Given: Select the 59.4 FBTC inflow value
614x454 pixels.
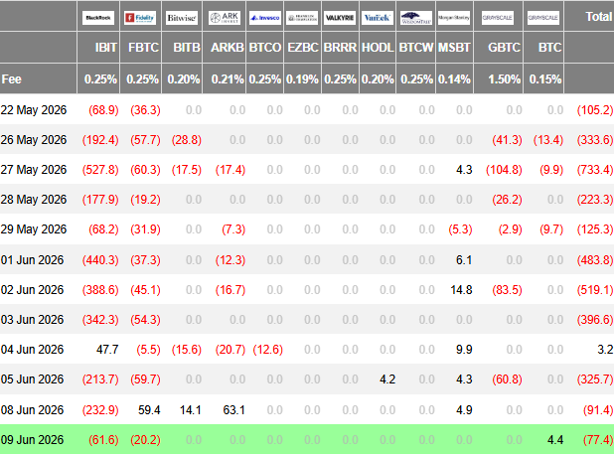Looking at the screenshot, I should (x=149, y=409).
